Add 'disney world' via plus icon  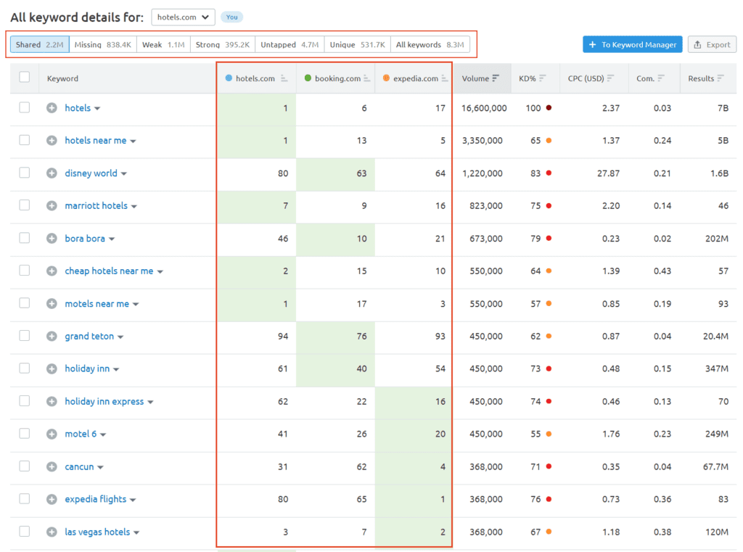click(x=52, y=173)
